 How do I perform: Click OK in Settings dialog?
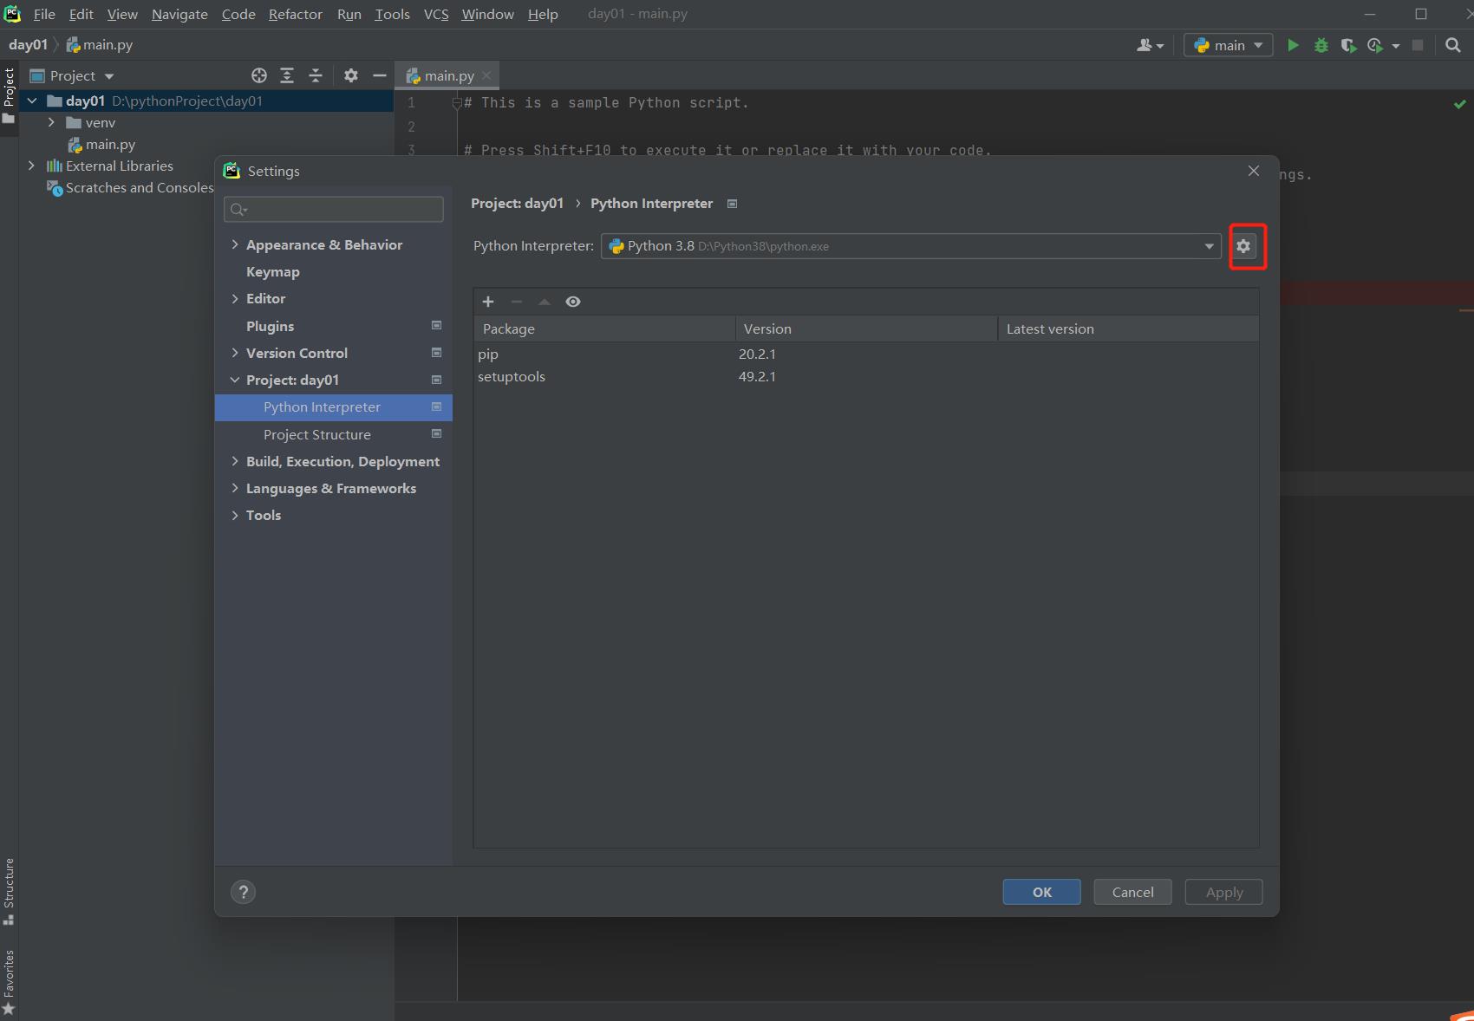coord(1042,892)
